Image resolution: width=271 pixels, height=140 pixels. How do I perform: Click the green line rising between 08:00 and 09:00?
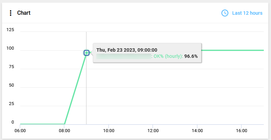pos(75,89)
